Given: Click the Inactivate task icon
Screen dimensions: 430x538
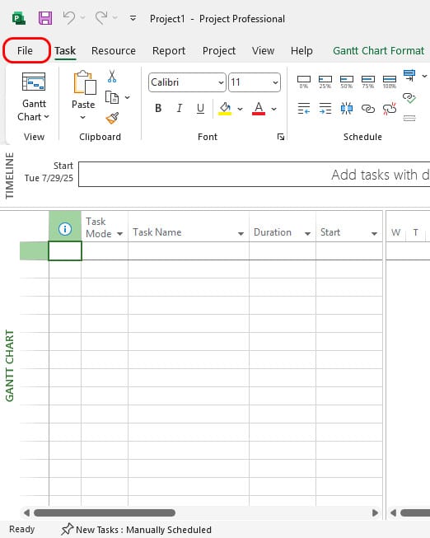Looking at the screenshot, I should pyautogui.click(x=409, y=119).
